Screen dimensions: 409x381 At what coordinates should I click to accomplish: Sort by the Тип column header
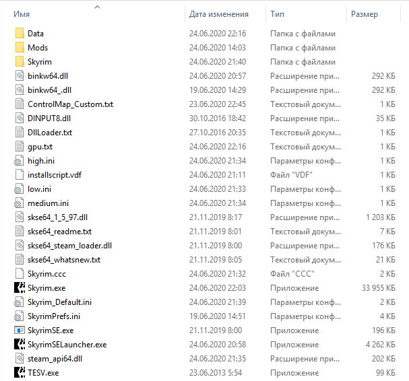(x=277, y=14)
